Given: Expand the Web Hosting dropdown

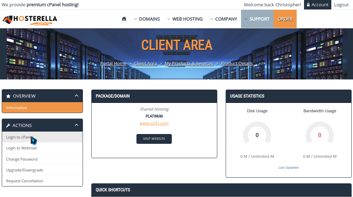Looking at the screenshot, I should pyautogui.click(x=185, y=19).
